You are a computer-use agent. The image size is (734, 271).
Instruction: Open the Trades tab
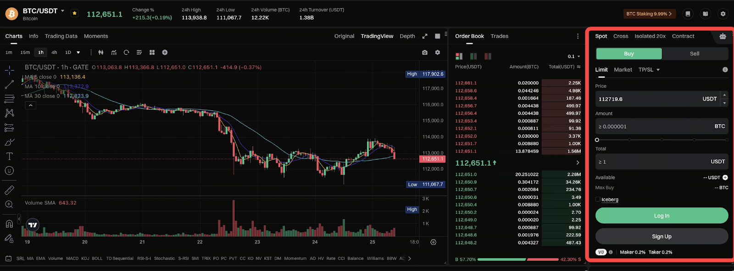pos(500,36)
